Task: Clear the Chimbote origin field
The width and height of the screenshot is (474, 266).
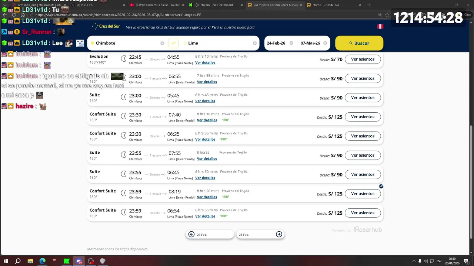Action: point(162,43)
